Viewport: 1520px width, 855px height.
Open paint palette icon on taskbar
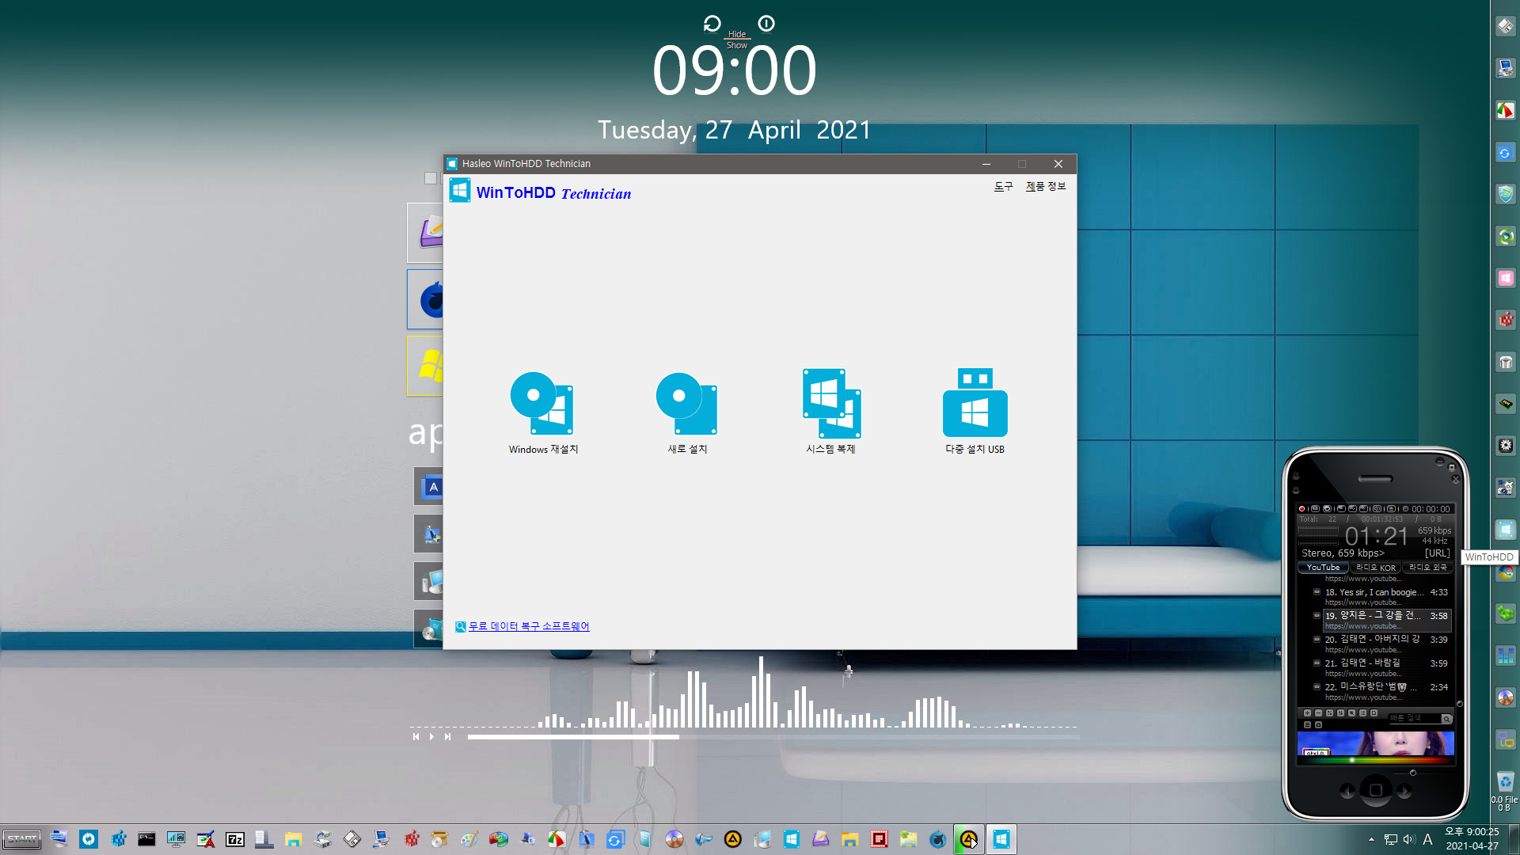469,839
